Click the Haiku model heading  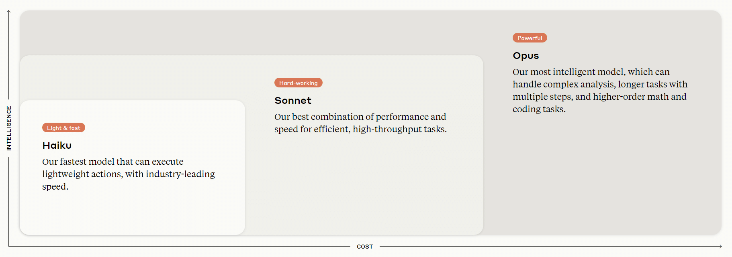click(x=57, y=146)
